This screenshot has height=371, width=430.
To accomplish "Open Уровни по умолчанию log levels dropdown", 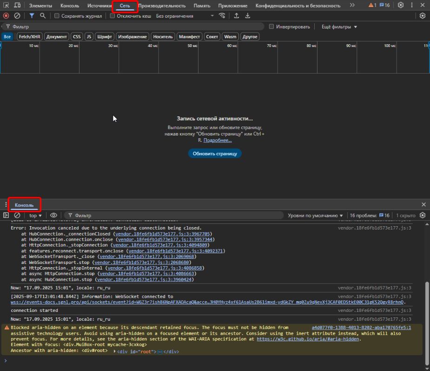I will tap(315, 216).
